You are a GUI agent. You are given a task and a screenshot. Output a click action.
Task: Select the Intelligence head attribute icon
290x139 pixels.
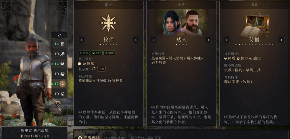pyautogui.click(x=63, y=74)
